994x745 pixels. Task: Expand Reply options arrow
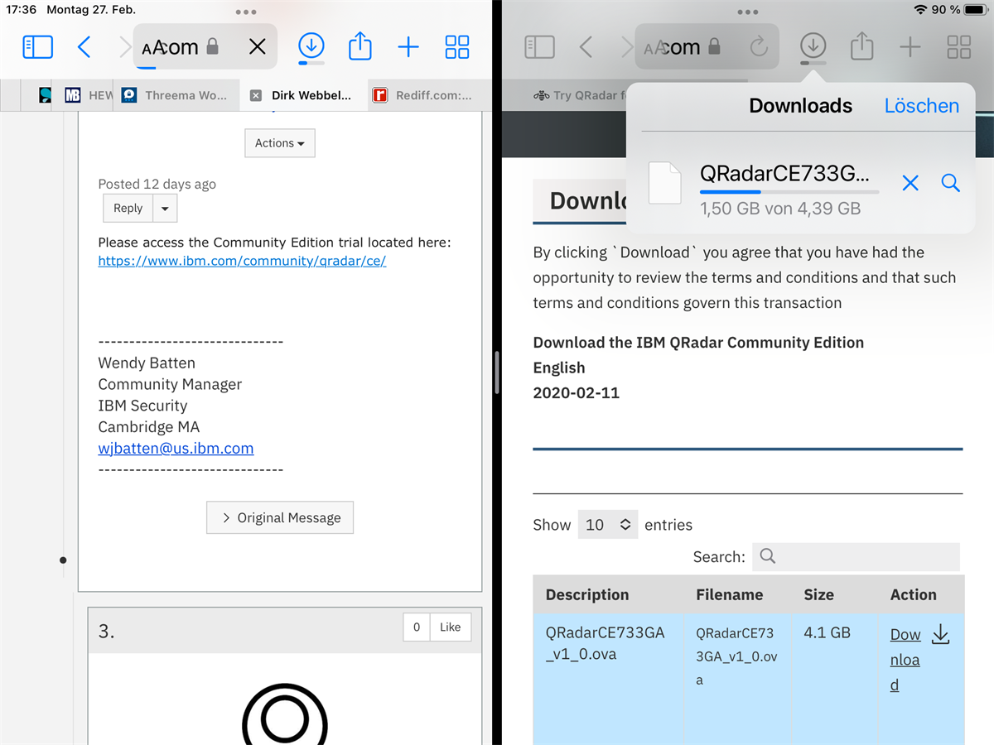[x=165, y=209]
